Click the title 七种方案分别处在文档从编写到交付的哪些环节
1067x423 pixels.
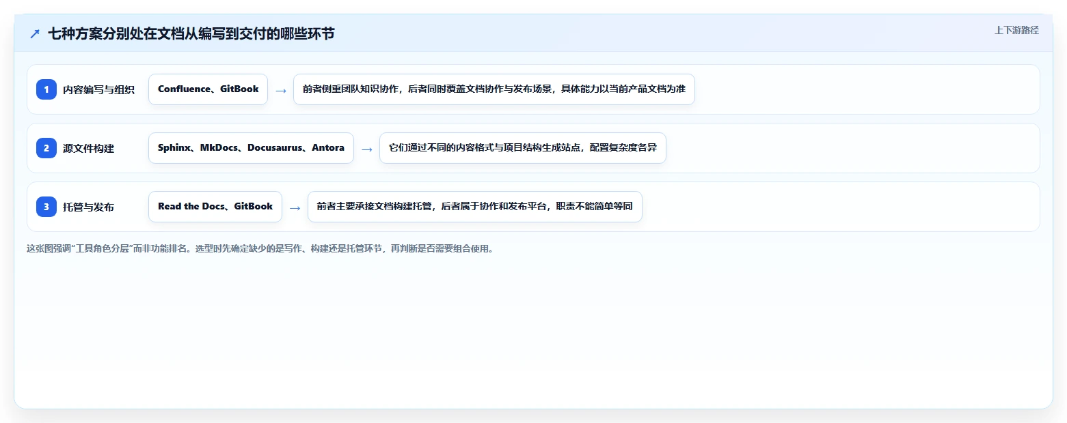pyautogui.click(x=191, y=34)
